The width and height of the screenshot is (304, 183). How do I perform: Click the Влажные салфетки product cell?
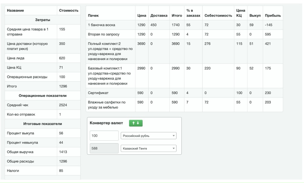107,105
